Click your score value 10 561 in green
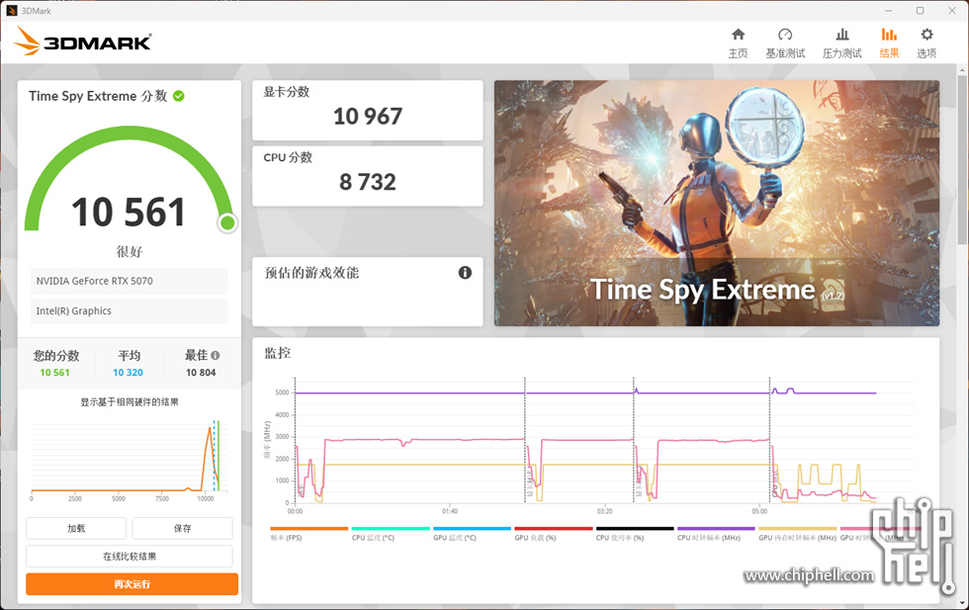The height and width of the screenshot is (610, 969). [55, 373]
